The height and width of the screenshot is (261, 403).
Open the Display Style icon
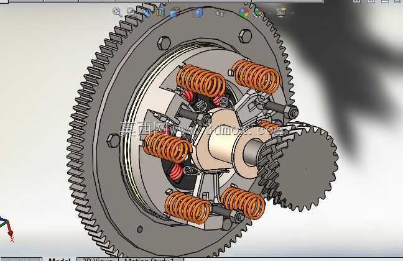[198, 12]
